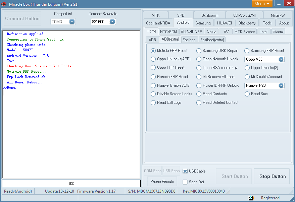Select Motrola FRP Reset radio option
Image resolution: width=295 pixels, height=202 pixels.
click(153, 51)
